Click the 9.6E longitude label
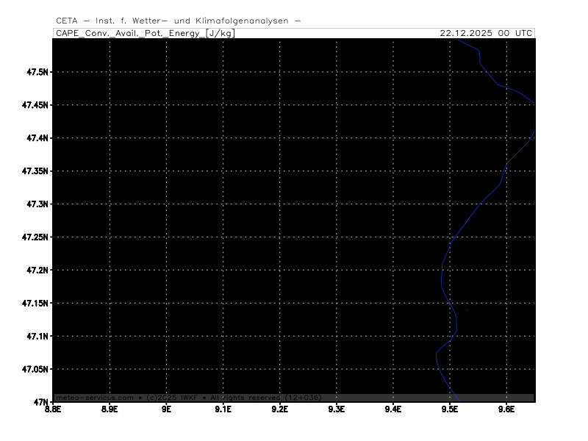 506,409
